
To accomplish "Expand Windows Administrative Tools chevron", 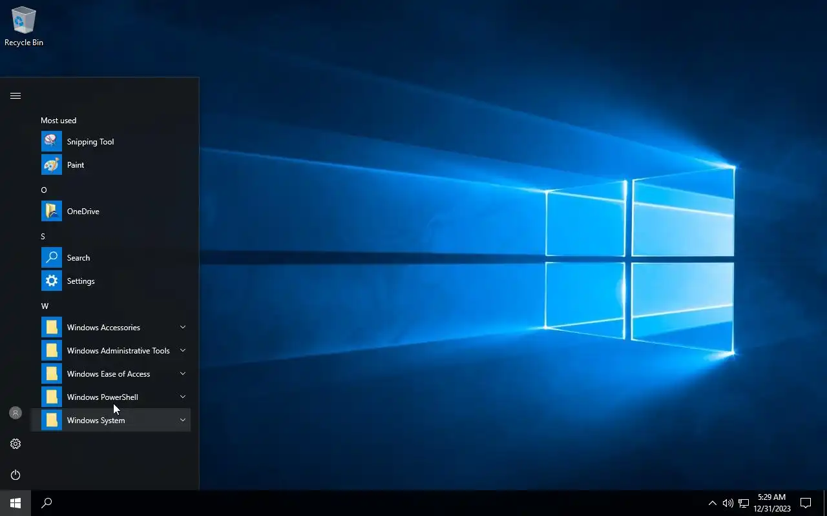I will [183, 350].
